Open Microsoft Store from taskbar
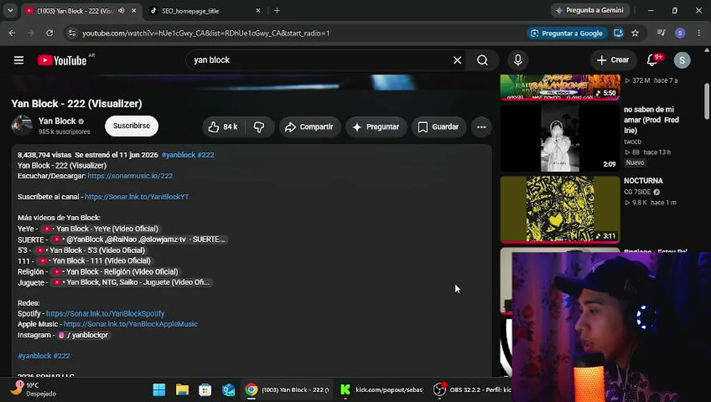 (205, 390)
